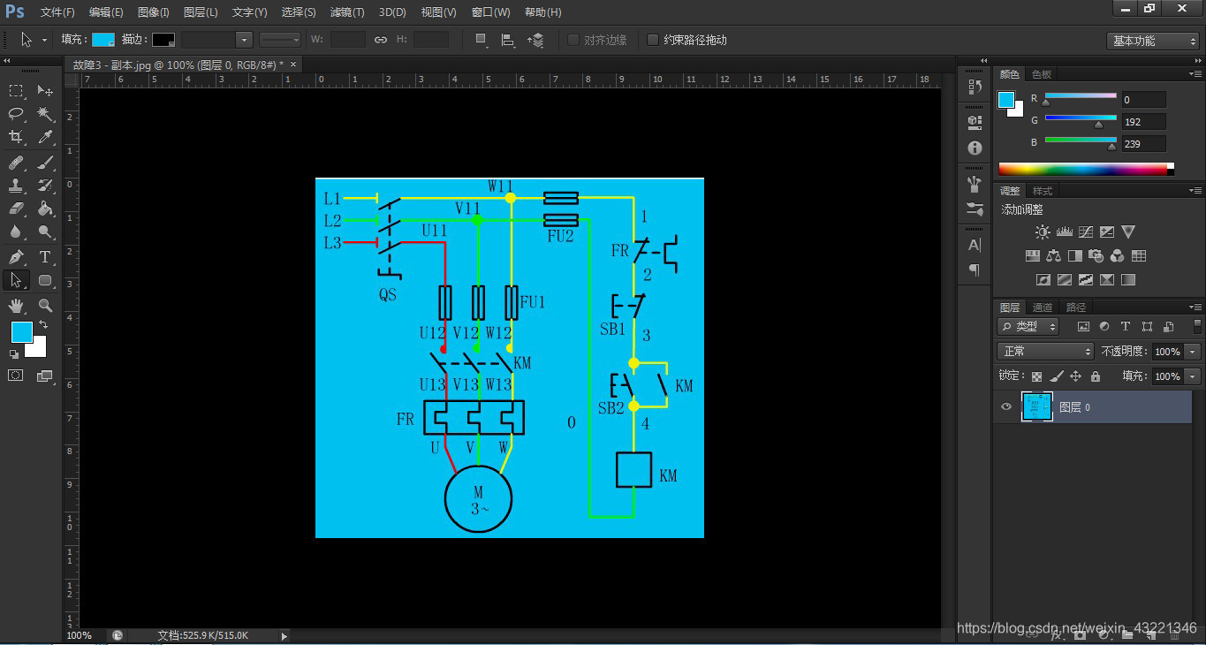1206x645 pixels.
Task: Toggle lock image pixels brush icon
Action: pyautogui.click(x=1057, y=376)
